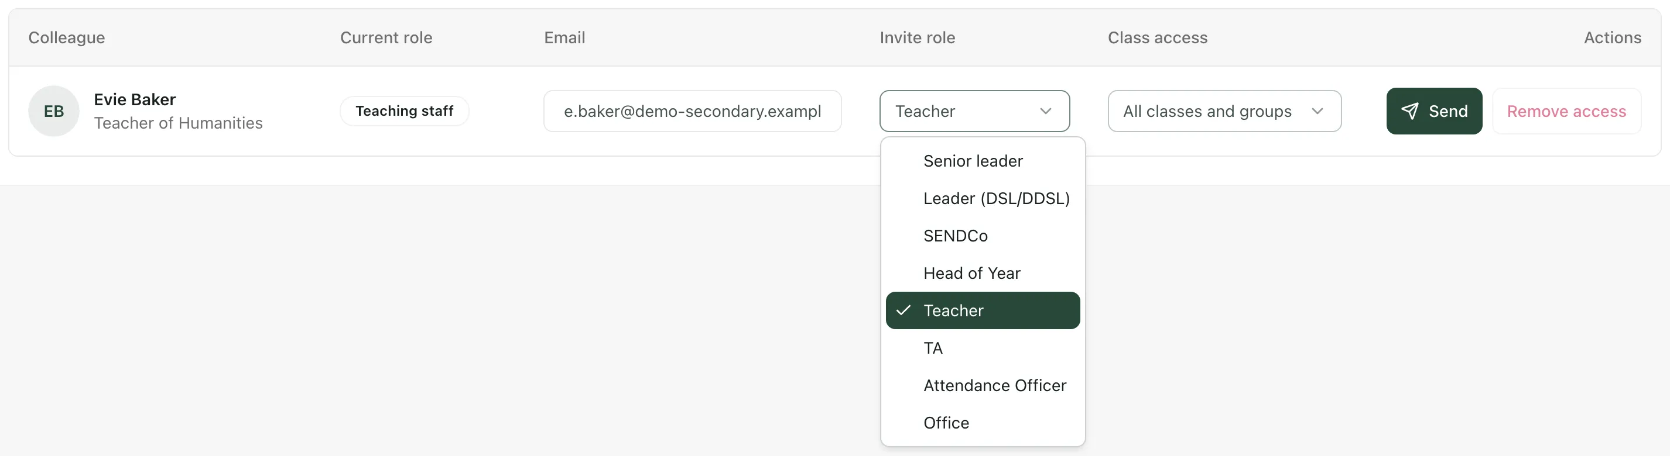Click the Teaching staff role badge
1670x456 pixels.
coord(405,111)
